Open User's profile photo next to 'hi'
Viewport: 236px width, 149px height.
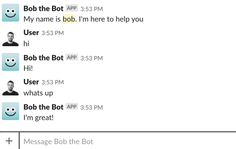[x=11, y=38]
